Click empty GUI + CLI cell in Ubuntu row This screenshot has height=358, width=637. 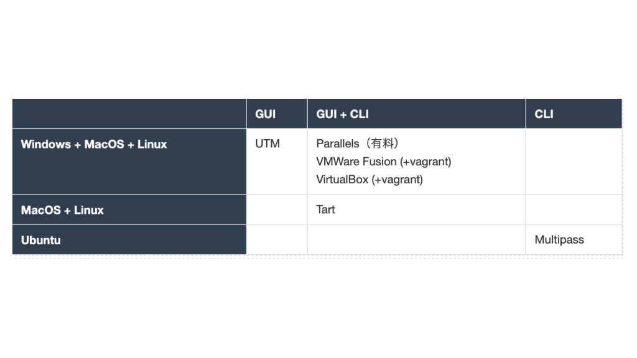416,239
